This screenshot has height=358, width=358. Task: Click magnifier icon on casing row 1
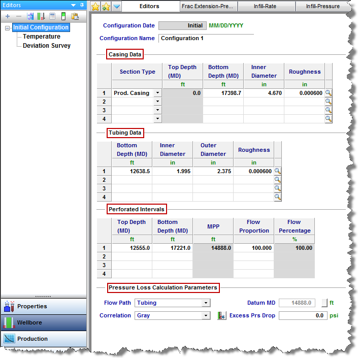[x=329, y=93]
